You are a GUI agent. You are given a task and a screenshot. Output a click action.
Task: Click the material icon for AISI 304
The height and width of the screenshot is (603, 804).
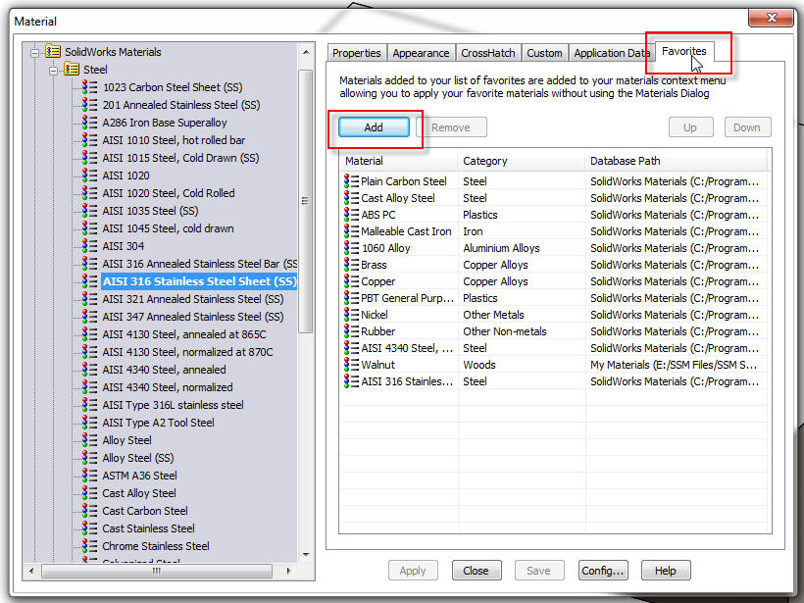point(91,246)
